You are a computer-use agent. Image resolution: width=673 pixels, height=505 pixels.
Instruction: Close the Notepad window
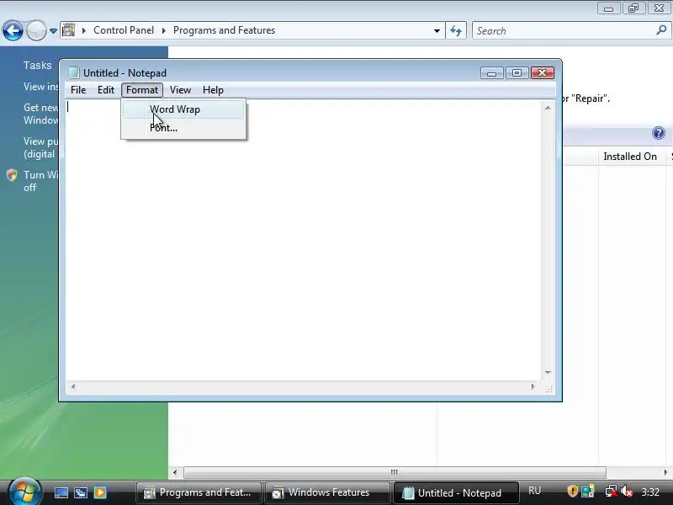click(x=542, y=73)
